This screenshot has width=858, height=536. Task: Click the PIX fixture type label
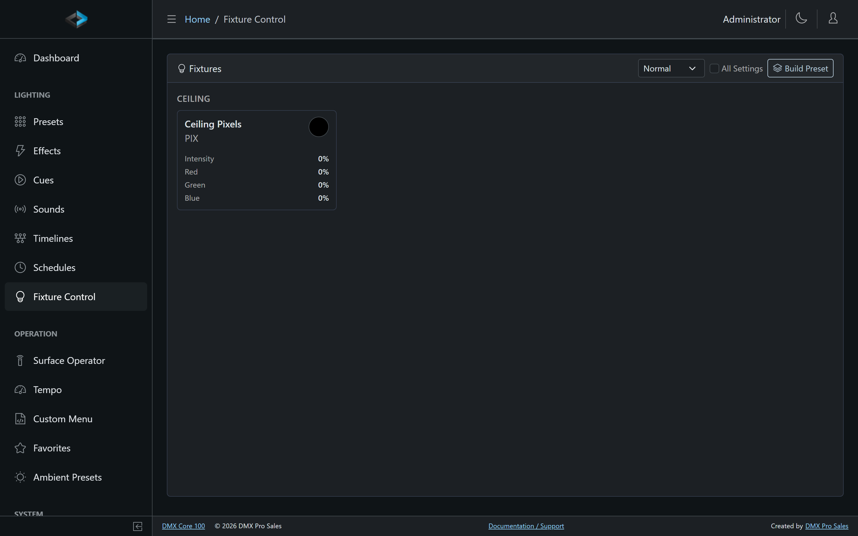point(192,138)
